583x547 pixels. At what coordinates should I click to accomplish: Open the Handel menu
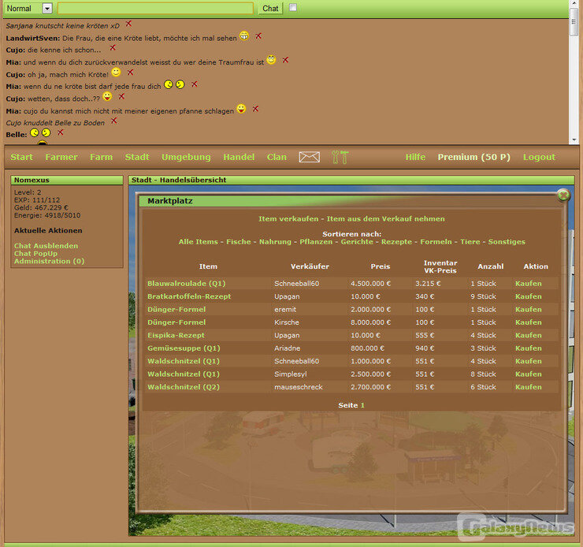(239, 157)
